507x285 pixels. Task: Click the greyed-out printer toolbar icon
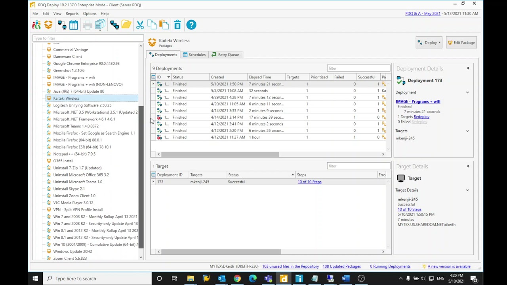point(88,25)
